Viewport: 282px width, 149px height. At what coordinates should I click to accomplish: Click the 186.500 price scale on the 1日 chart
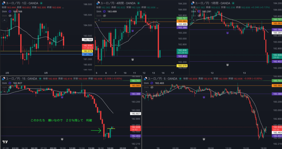coord(88,4)
